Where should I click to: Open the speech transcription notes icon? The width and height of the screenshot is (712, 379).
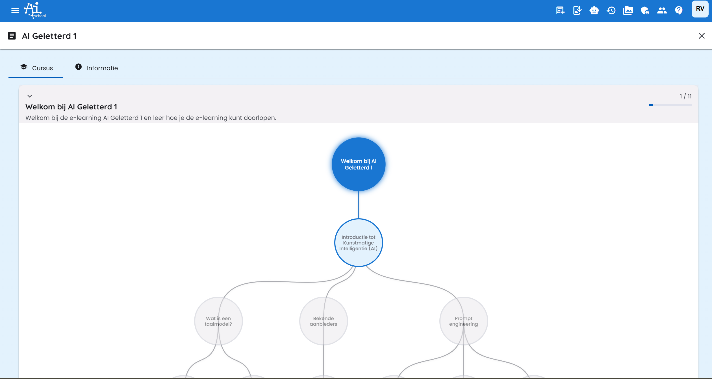pos(577,10)
